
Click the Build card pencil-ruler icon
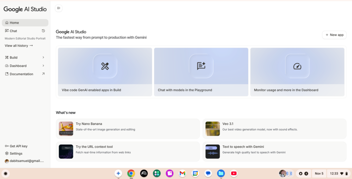point(105,66)
